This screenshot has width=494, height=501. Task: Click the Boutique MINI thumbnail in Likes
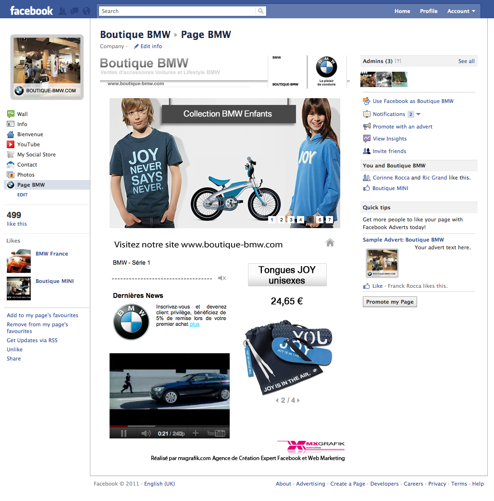(19, 289)
